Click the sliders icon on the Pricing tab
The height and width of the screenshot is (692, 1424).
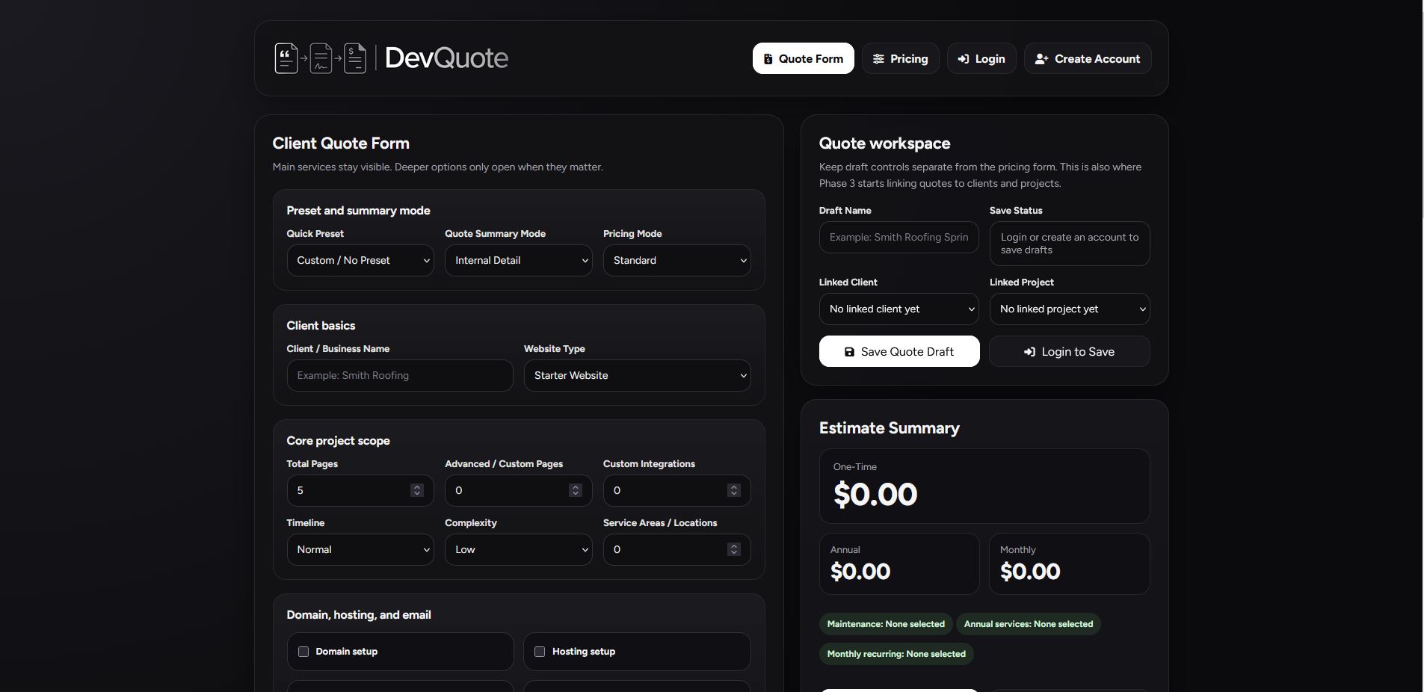pyautogui.click(x=878, y=59)
